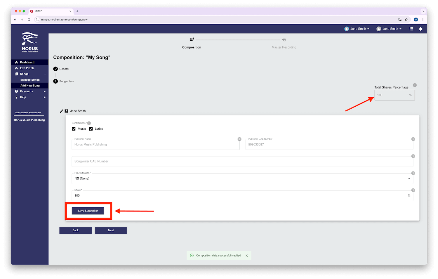Click the browser back arrow
The height and width of the screenshot is (279, 438).
coord(15,20)
